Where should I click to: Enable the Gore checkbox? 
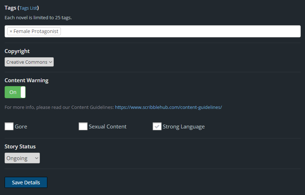click(9, 126)
